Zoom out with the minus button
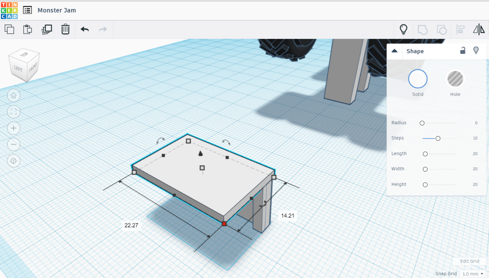 pyautogui.click(x=14, y=144)
